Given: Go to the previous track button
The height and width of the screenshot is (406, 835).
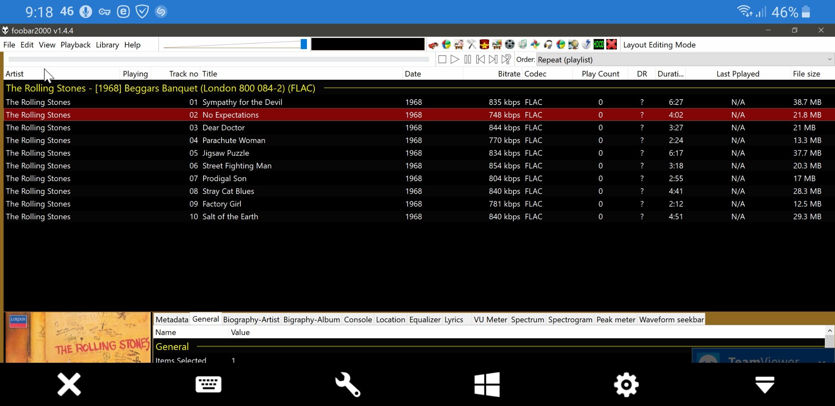Looking at the screenshot, I should coord(480,59).
